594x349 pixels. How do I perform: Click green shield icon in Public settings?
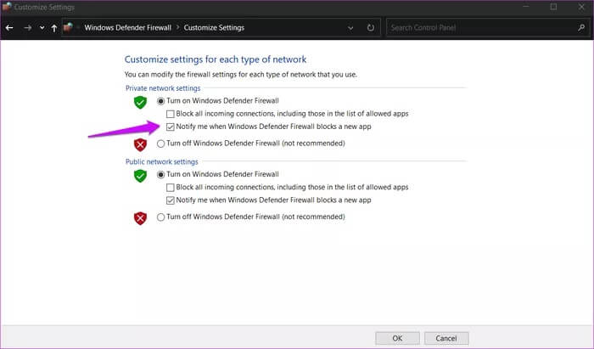click(140, 176)
